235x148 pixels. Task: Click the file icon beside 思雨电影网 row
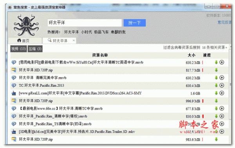click(14, 62)
